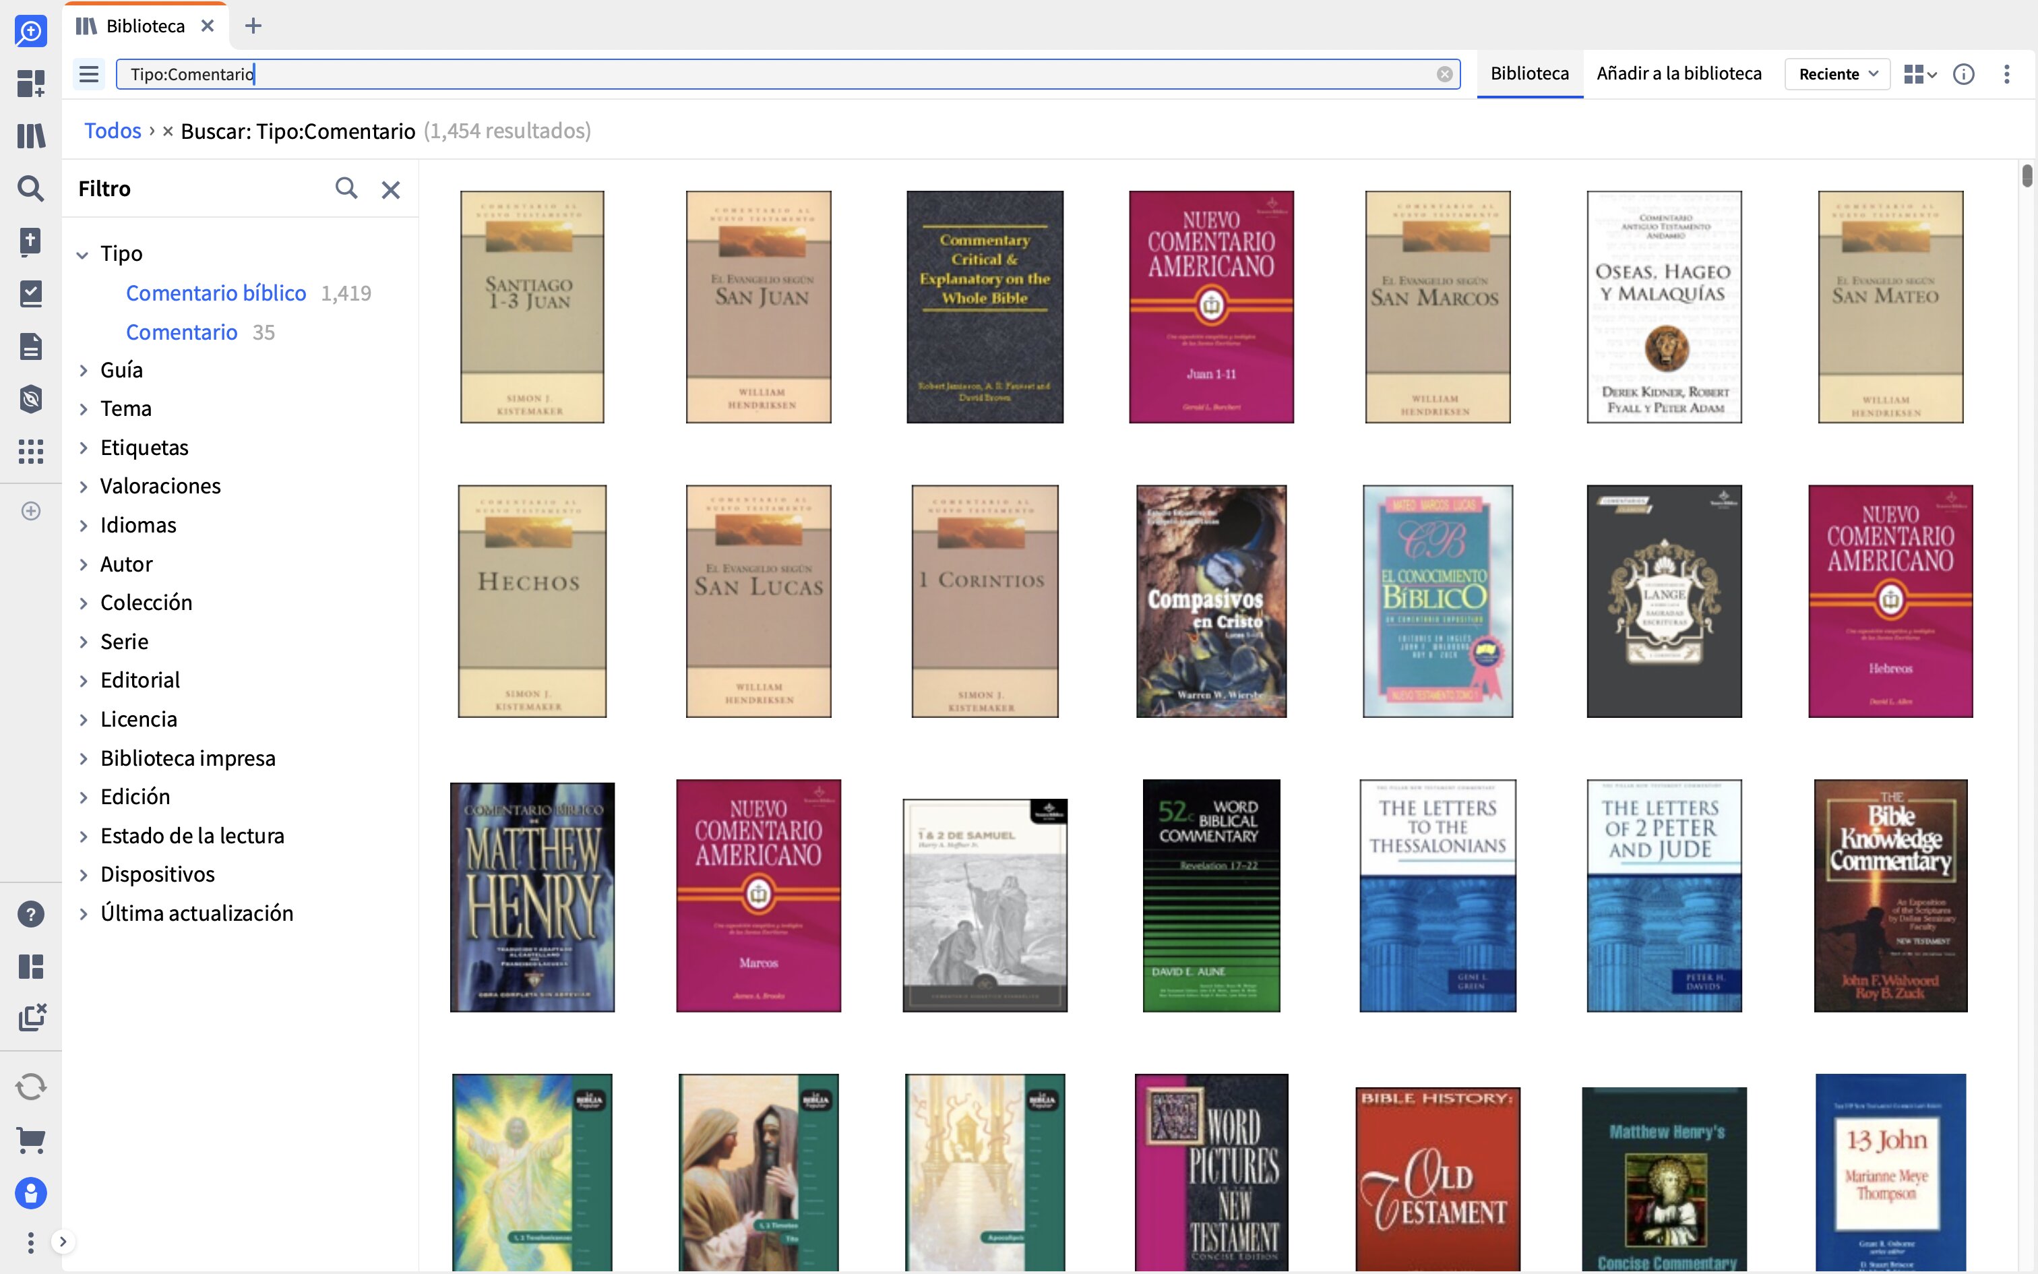Expand the Edición filter section
This screenshot has height=1274, width=2038.
tap(84, 797)
